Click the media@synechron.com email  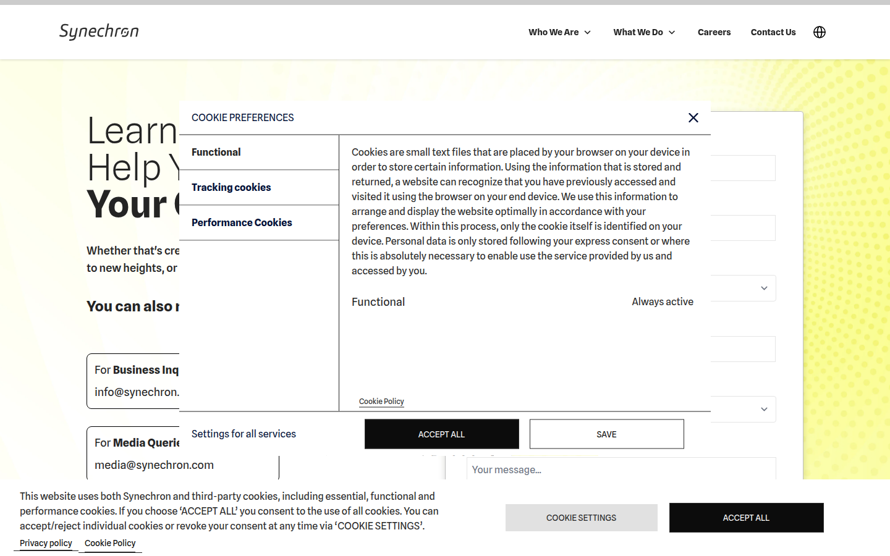pos(155,465)
